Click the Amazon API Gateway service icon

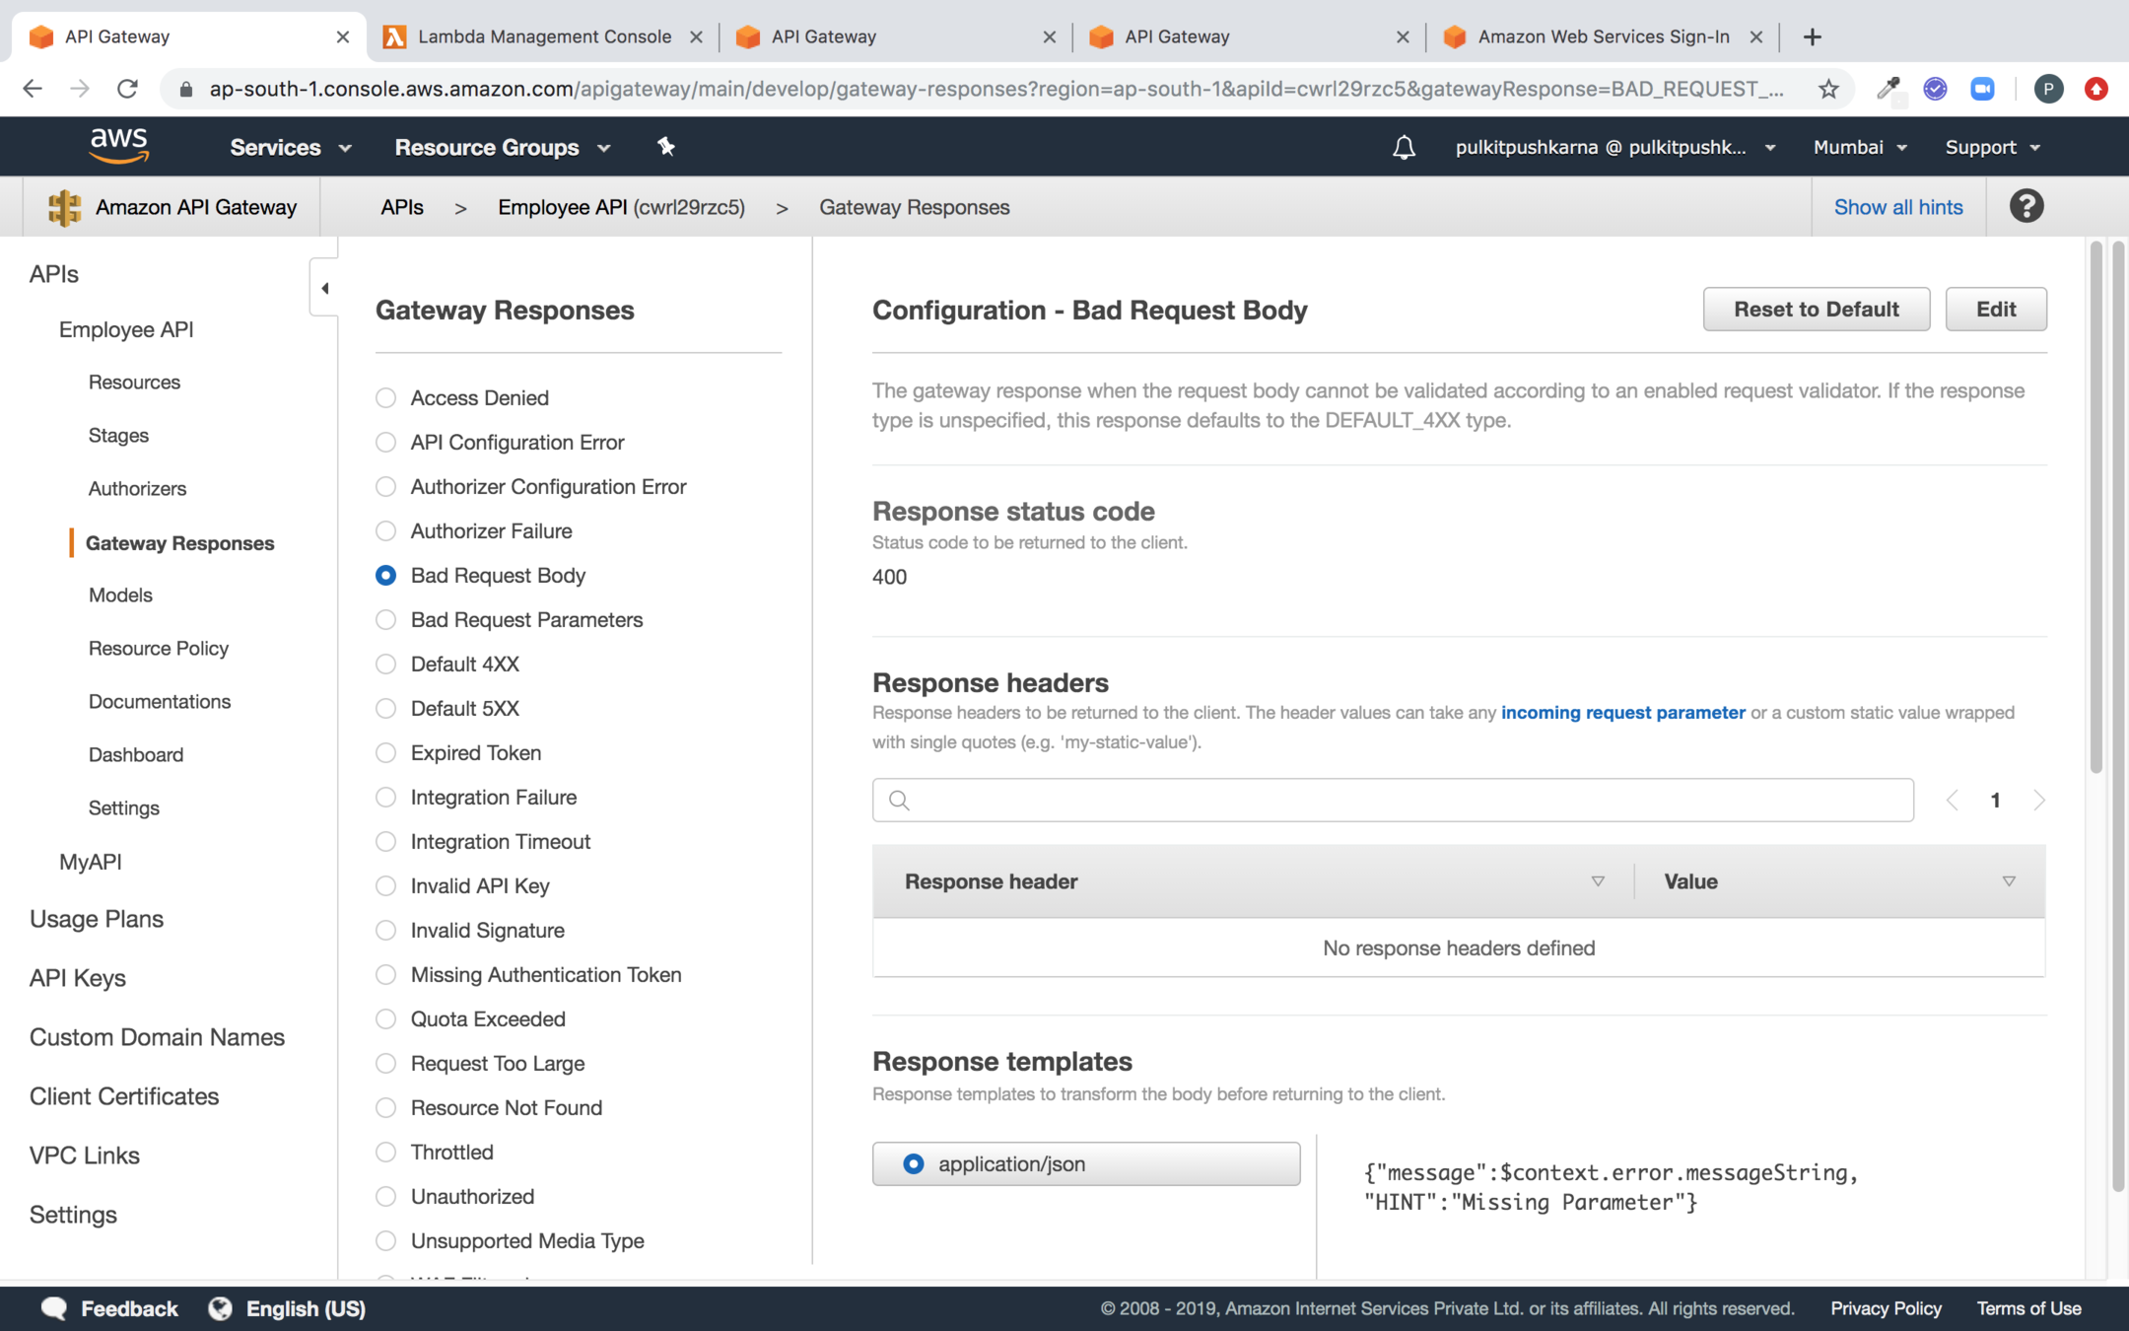coord(65,207)
